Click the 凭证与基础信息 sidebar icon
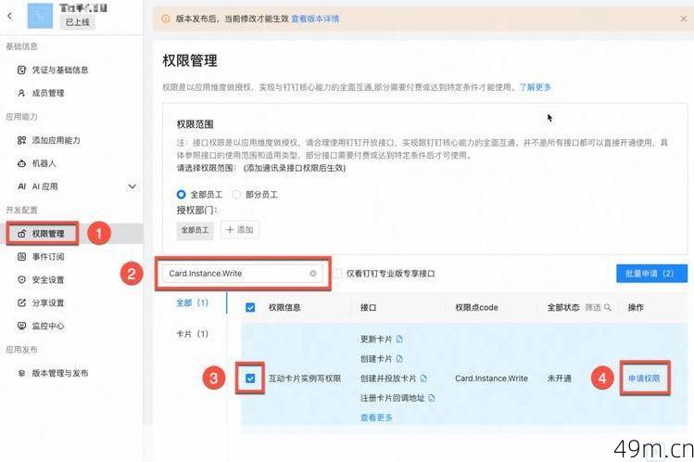This screenshot has height=462, width=694. [21, 70]
